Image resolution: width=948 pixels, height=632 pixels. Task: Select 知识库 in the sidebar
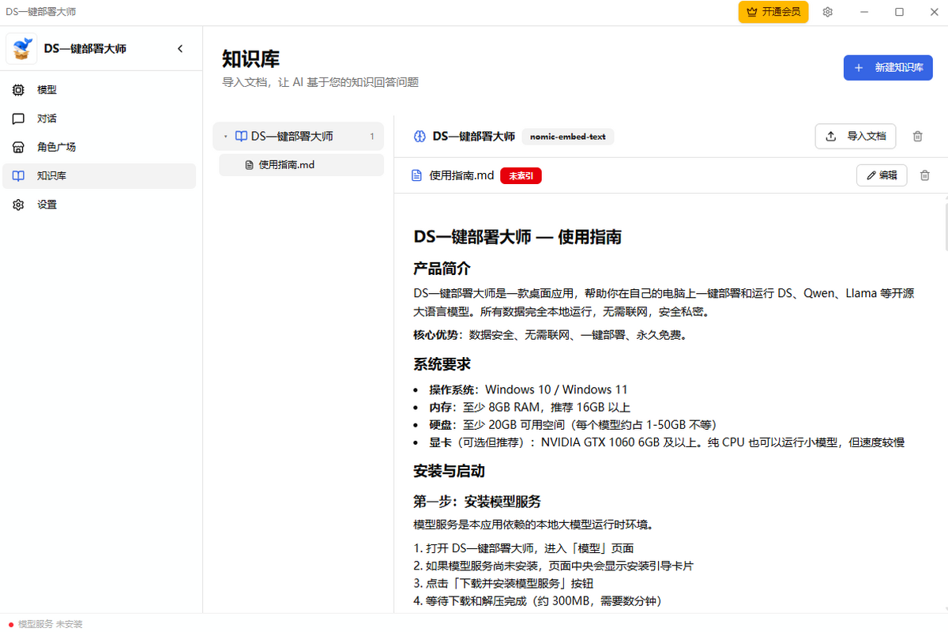99,176
